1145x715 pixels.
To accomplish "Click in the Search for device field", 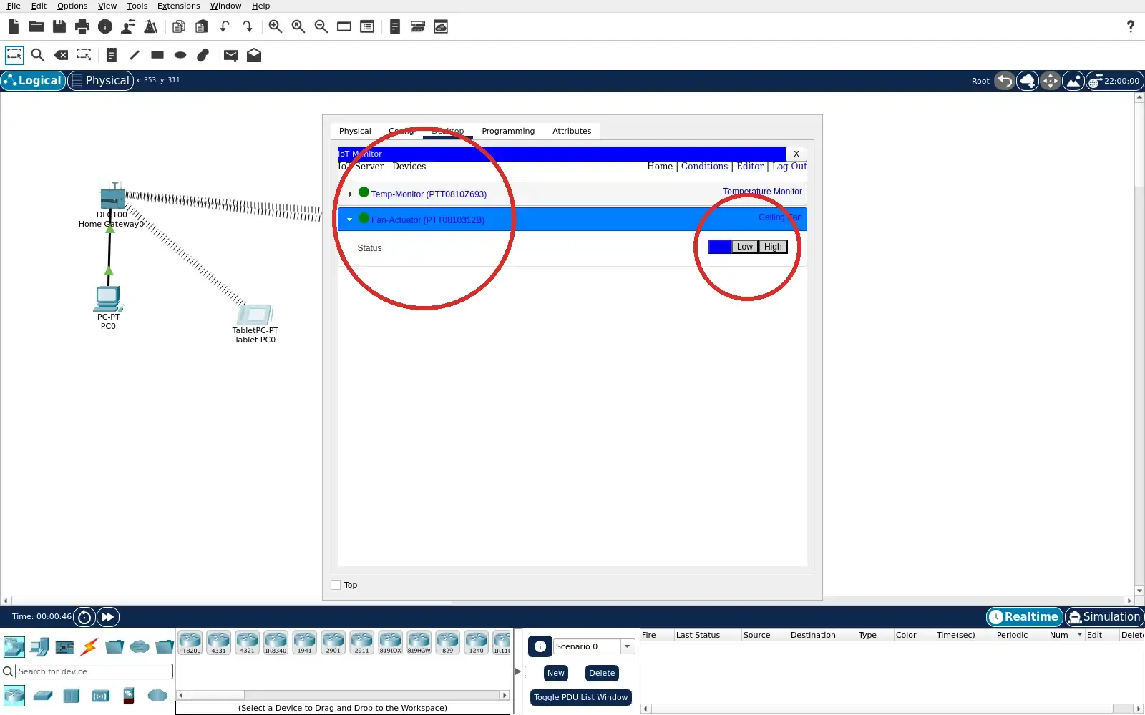I will pyautogui.click(x=94, y=671).
